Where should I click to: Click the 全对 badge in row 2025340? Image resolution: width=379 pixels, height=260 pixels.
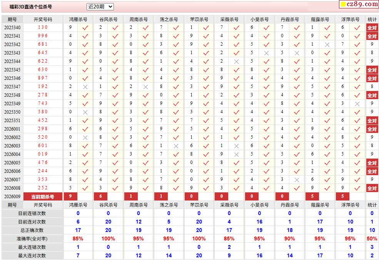[x=372, y=28]
